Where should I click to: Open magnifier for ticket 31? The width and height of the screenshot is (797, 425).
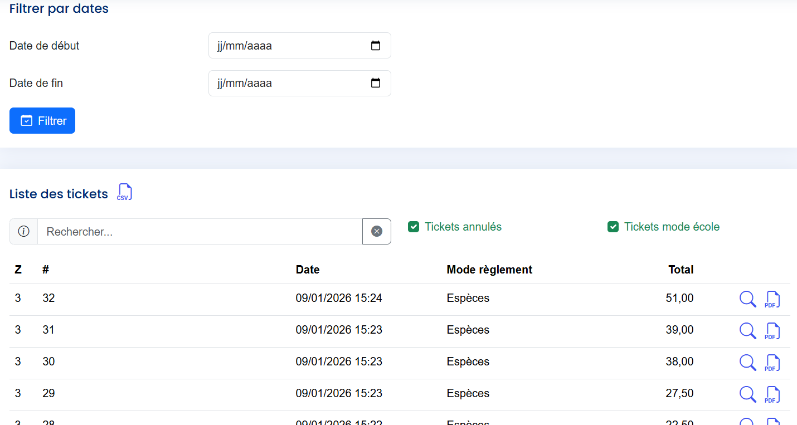coord(747,331)
